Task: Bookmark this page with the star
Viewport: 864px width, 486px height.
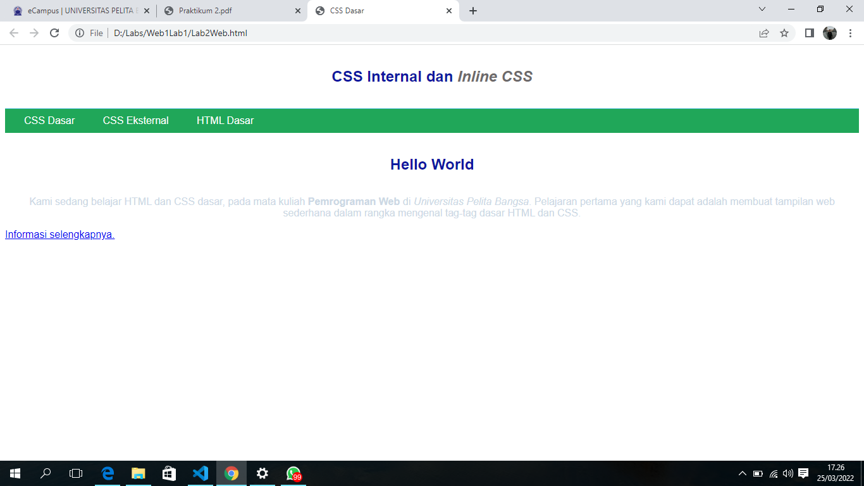Action: (x=784, y=33)
